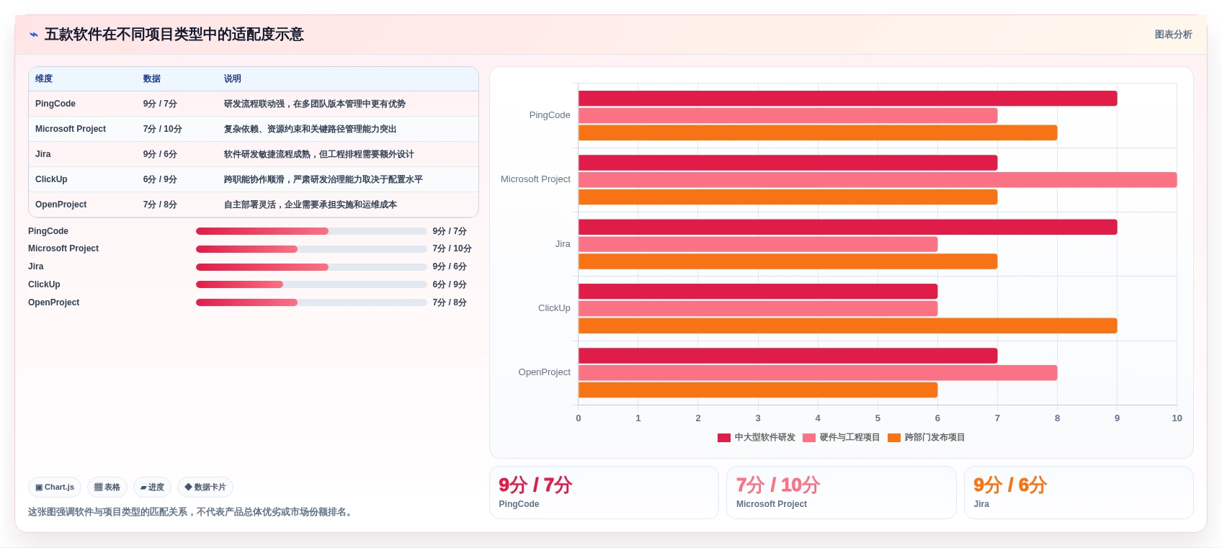This screenshot has height=548, width=1222.
Task: Click 7分 / 10分 in the table
Action: [x=163, y=129]
